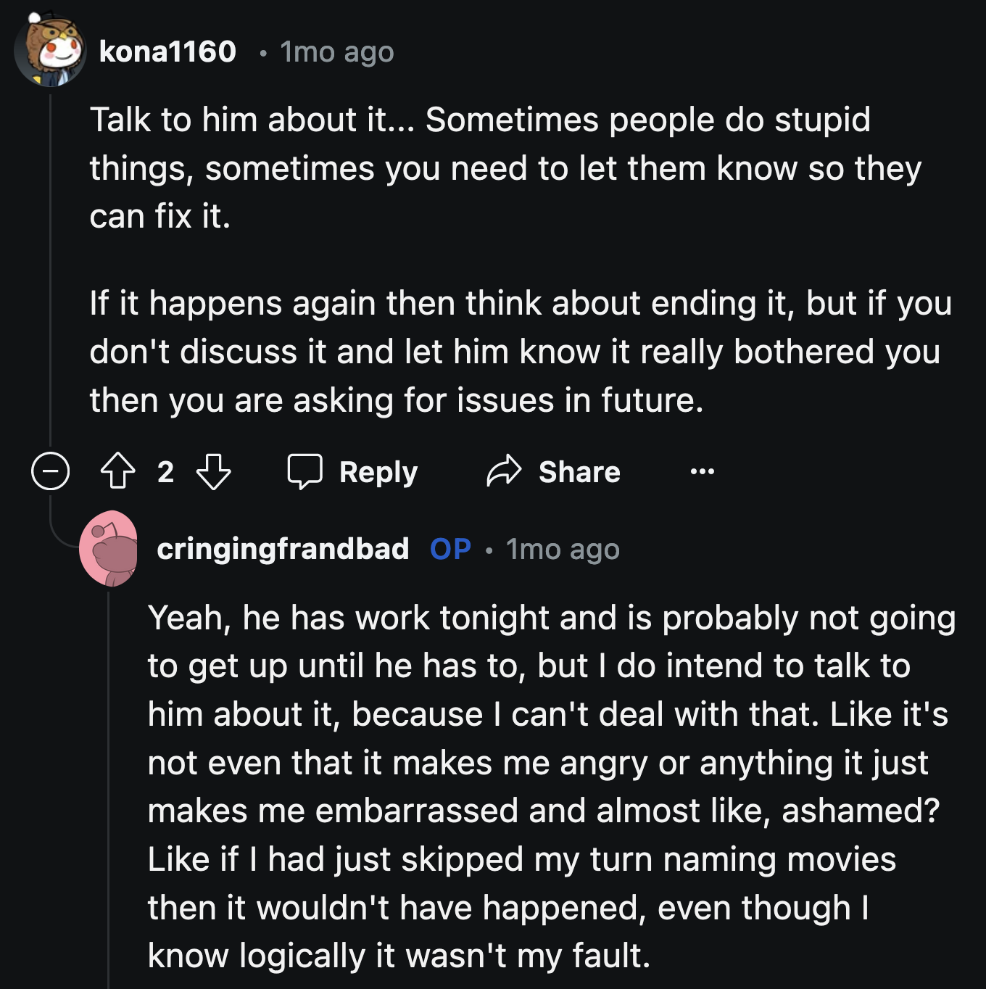Image resolution: width=986 pixels, height=989 pixels.
Task: Click the Reply button text label
Action: [x=377, y=472]
